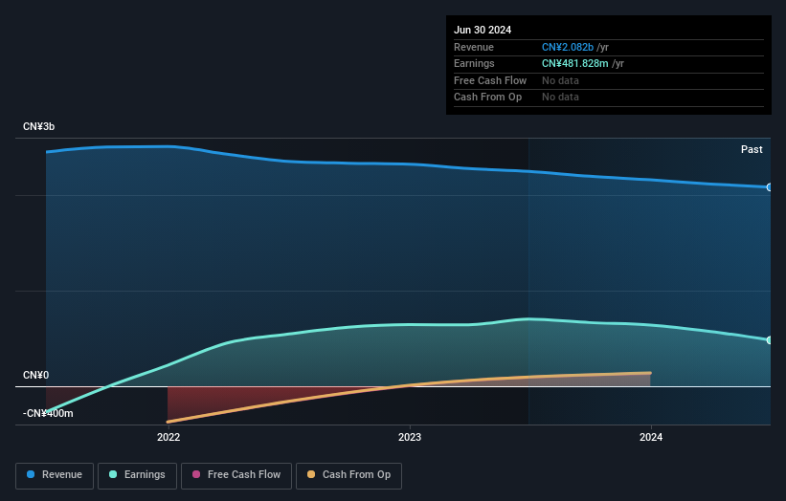This screenshot has width=786, height=501.
Task: Click the -CN¥400m y-axis label
Action: (x=48, y=413)
